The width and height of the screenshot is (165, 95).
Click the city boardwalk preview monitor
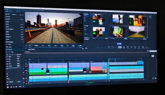click(54, 28)
